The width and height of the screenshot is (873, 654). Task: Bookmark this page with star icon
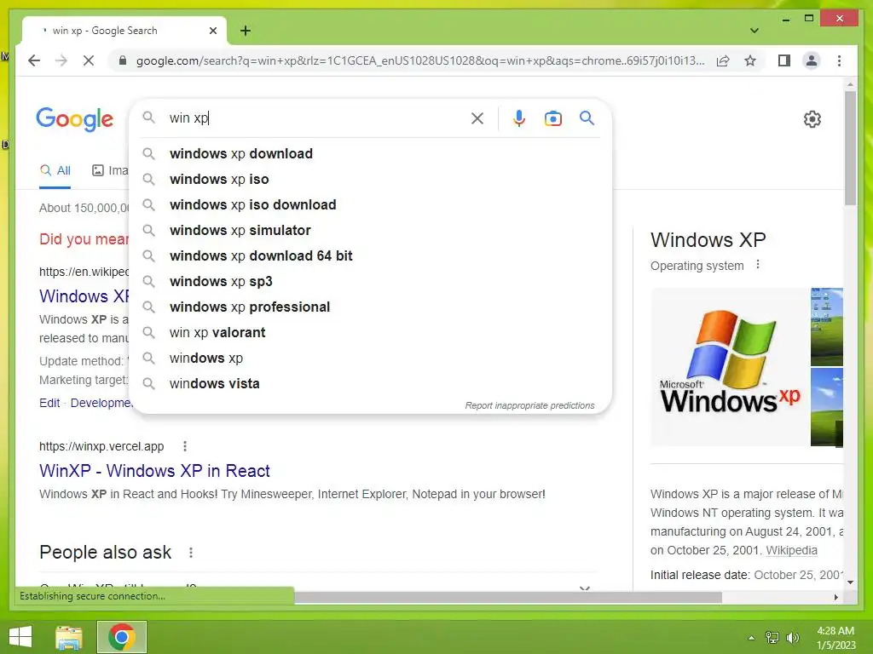tap(750, 60)
